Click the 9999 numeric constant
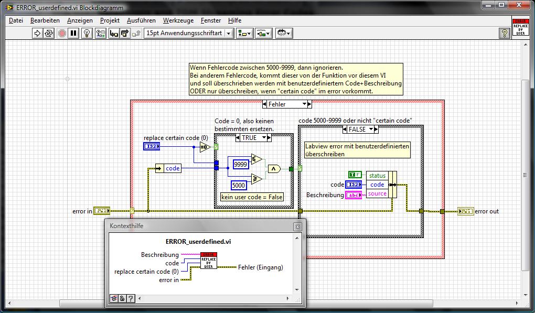The image size is (535, 313). (241, 164)
